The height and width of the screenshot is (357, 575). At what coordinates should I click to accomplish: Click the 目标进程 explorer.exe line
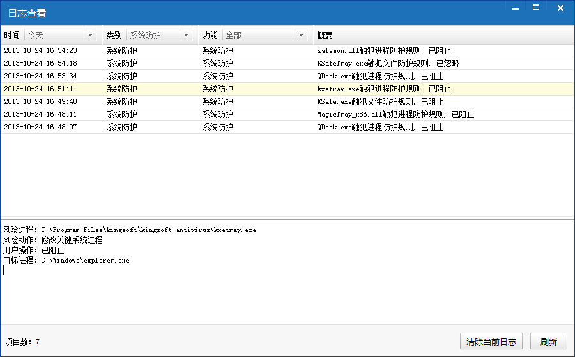66,260
